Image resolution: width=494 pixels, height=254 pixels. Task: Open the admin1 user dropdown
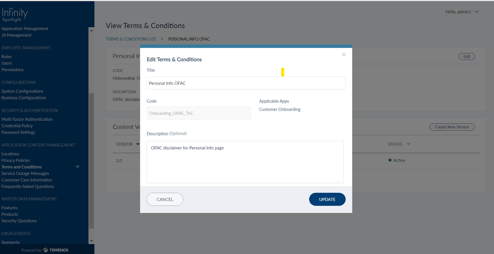pos(477,12)
